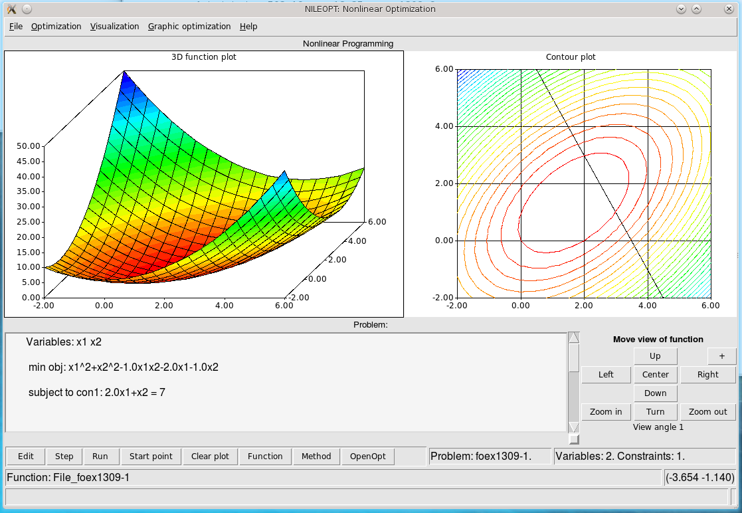The width and height of the screenshot is (742, 513).
Task: Click the Step button
Action: coord(64,457)
